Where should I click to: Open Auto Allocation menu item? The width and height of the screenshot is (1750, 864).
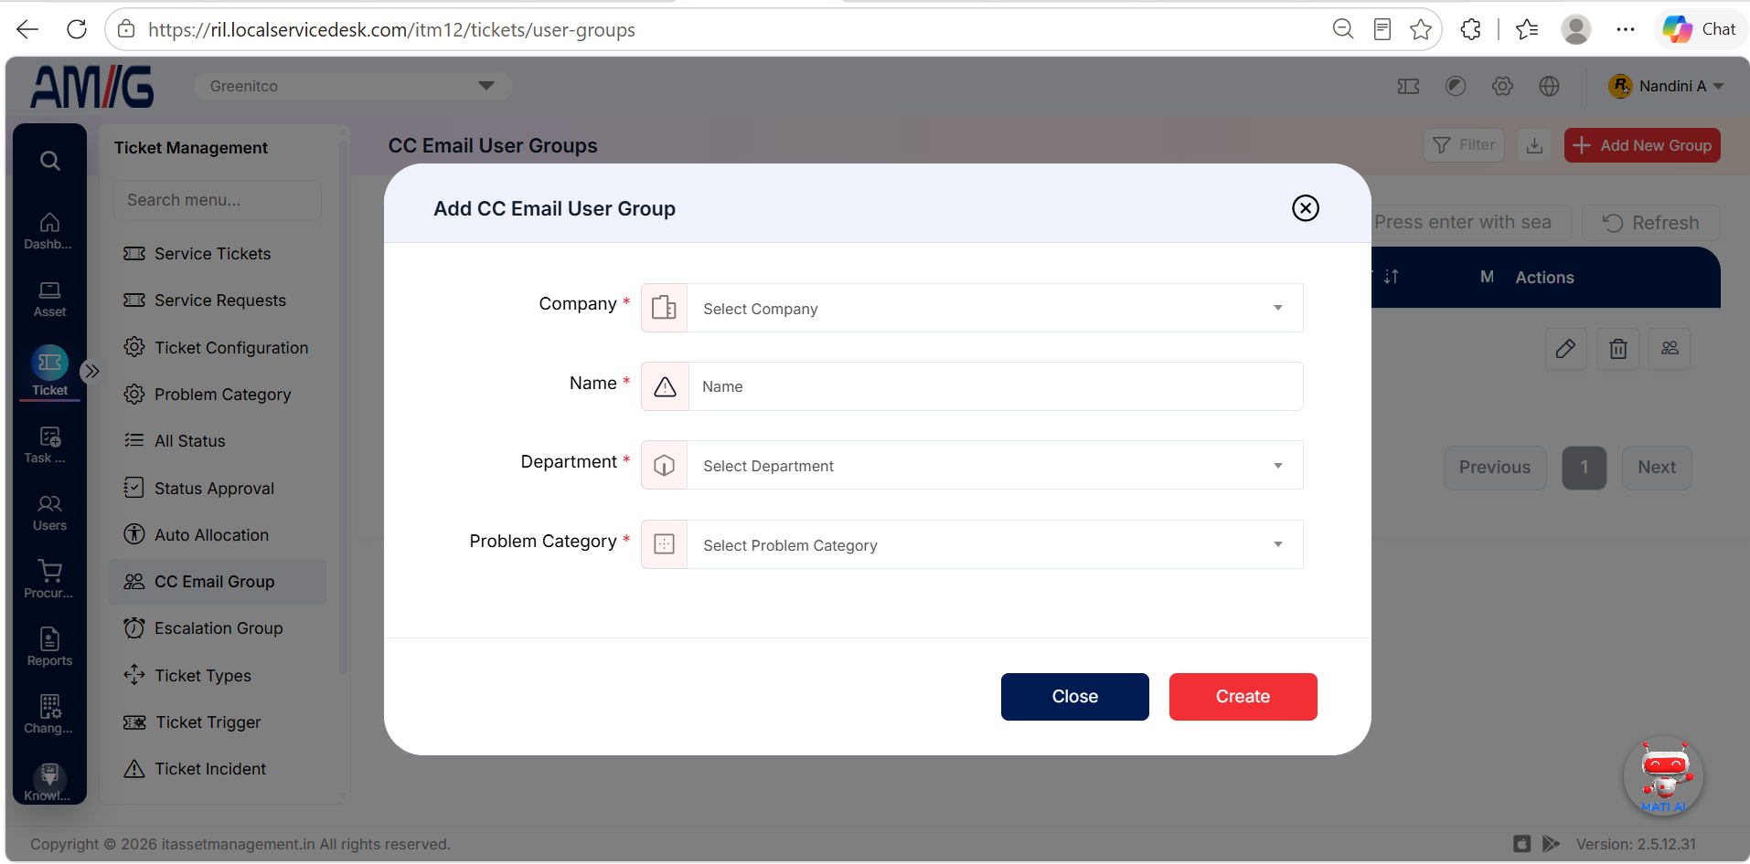point(217,535)
